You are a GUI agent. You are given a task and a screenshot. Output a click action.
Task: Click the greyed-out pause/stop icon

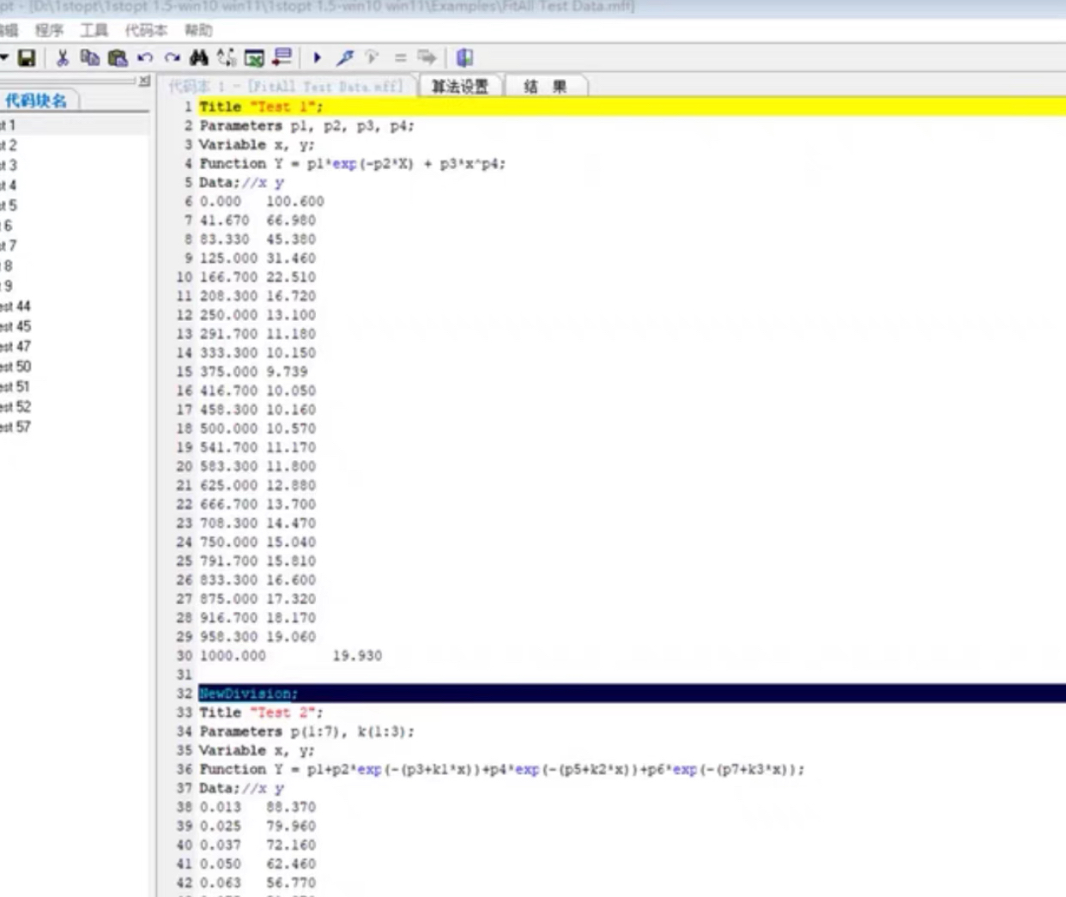372,58
